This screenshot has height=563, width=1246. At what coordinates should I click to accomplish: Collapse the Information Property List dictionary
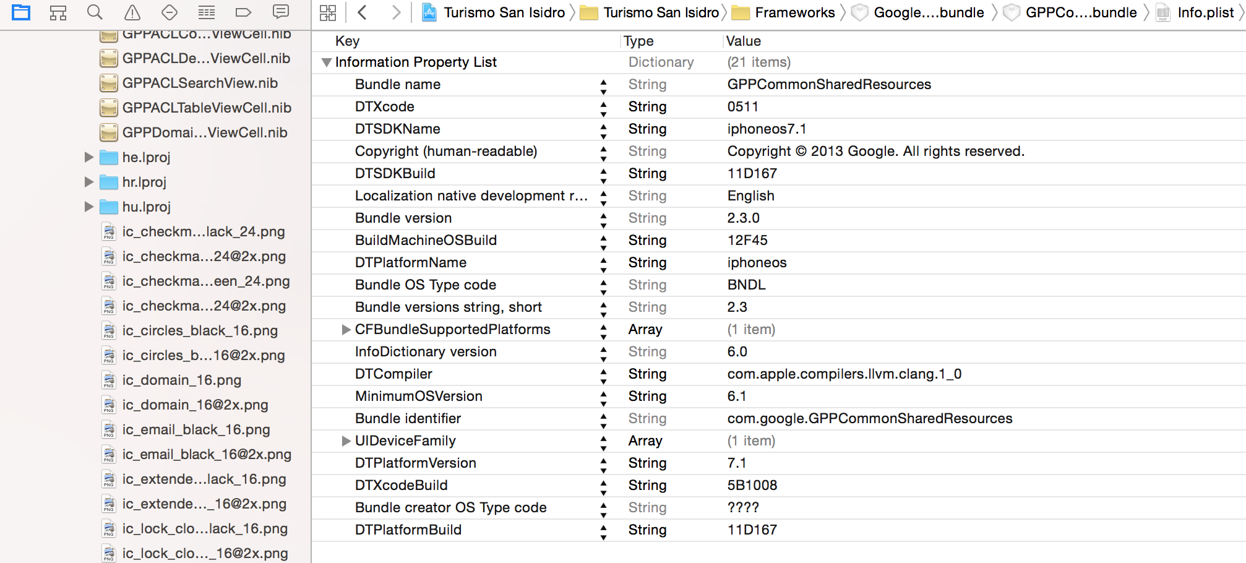[x=327, y=62]
